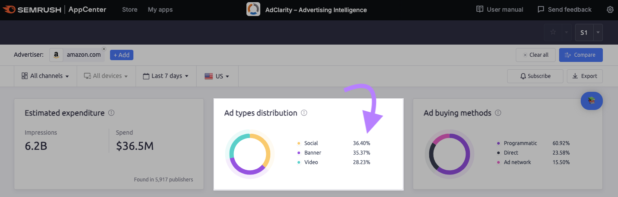Click the 15.50% value
Viewport: 618px width, 197px height.
click(561, 162)
